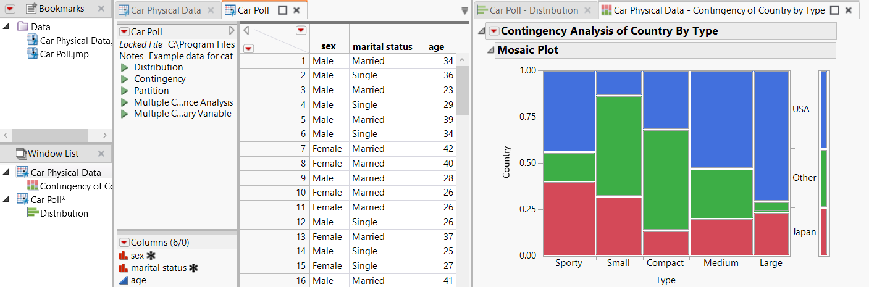The width and height of the screenshot is (869, 287).
Task: Run the Contingency script entry
Action: [159, 79]
